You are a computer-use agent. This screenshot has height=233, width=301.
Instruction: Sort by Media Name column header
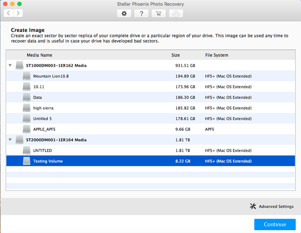pos(39,55)
